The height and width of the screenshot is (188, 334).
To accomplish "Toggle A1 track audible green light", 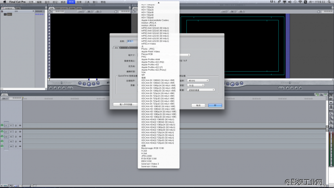I will tap(2, 131).
